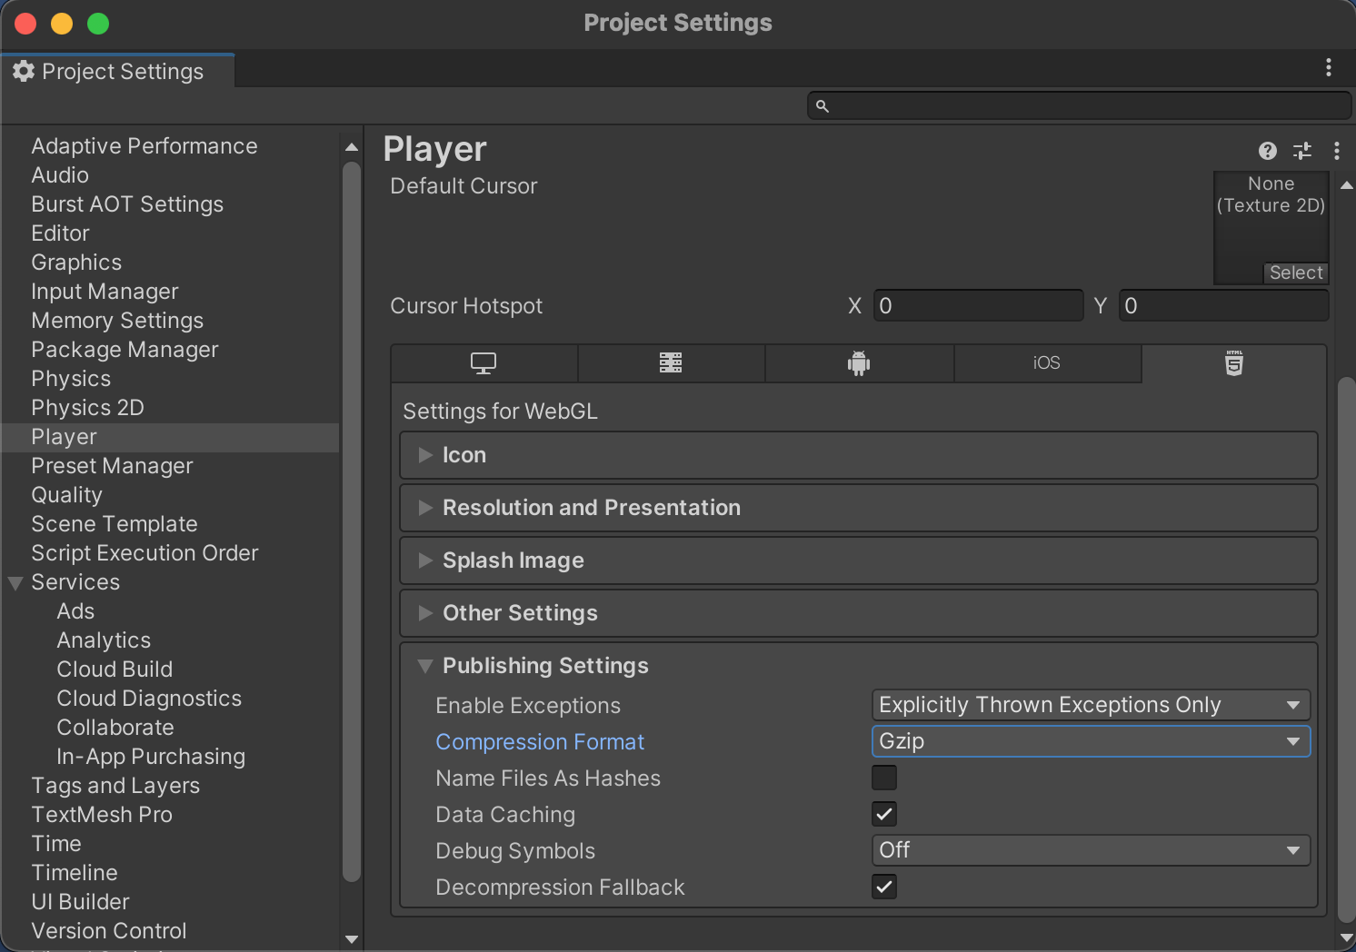Expand the Resolution and Presentation section
Image resolution: width=1356 pixels, height=952 pixels.
pyautogui.click(x=591, y=508)
